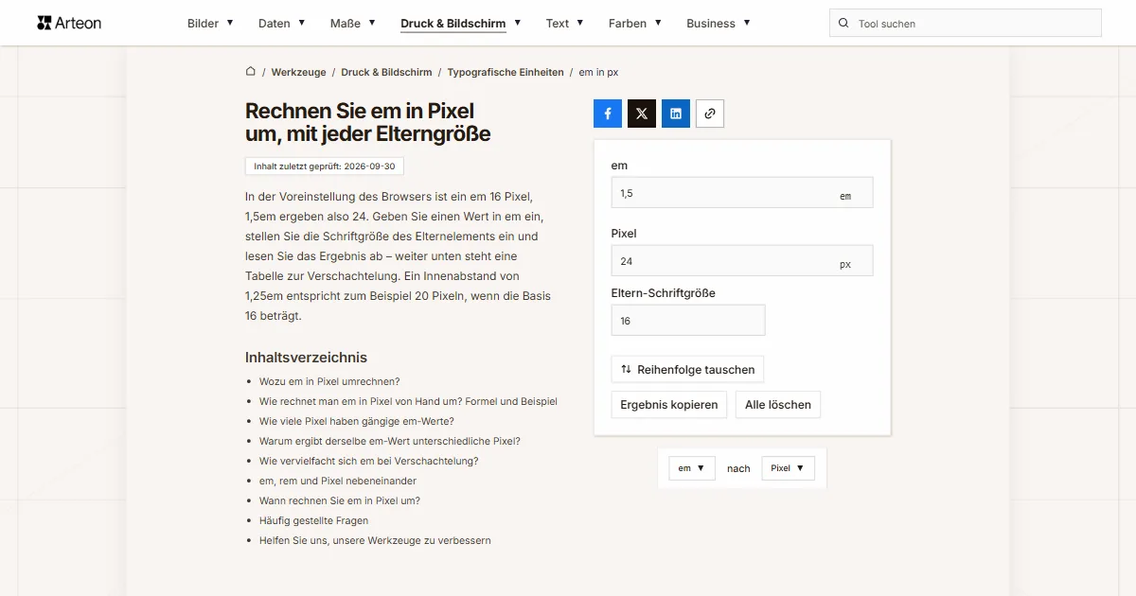Image resolution: width=1136 pixels, height=596 pixels.
Task: Open the target unit Pixel dropdown
Action: 788,468
